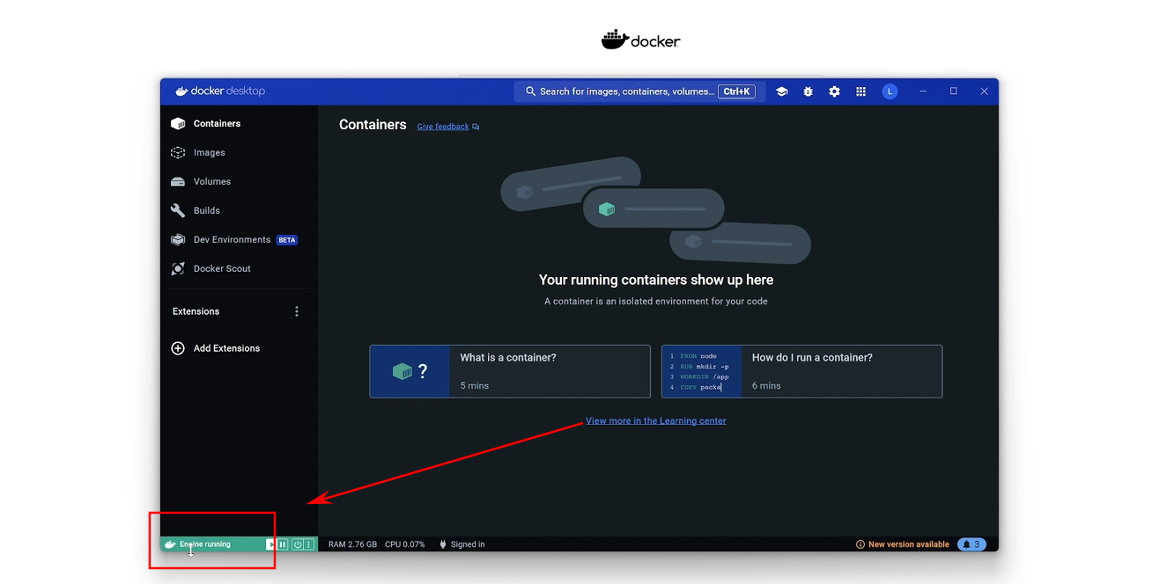Click the user avatar labeled L
Screen dimensions: 1152x584
(x=890, y=91)
